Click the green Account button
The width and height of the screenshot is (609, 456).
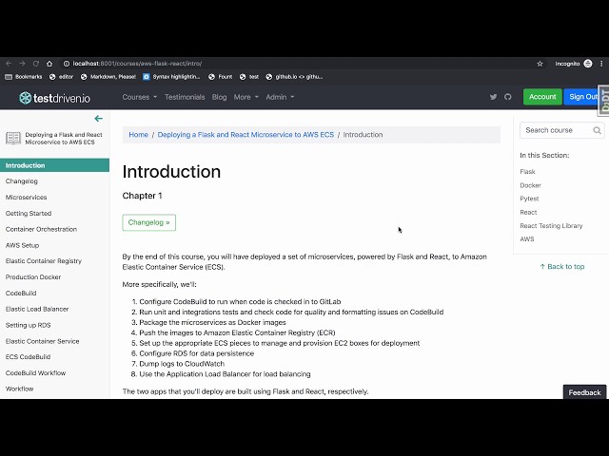[542, 97]
